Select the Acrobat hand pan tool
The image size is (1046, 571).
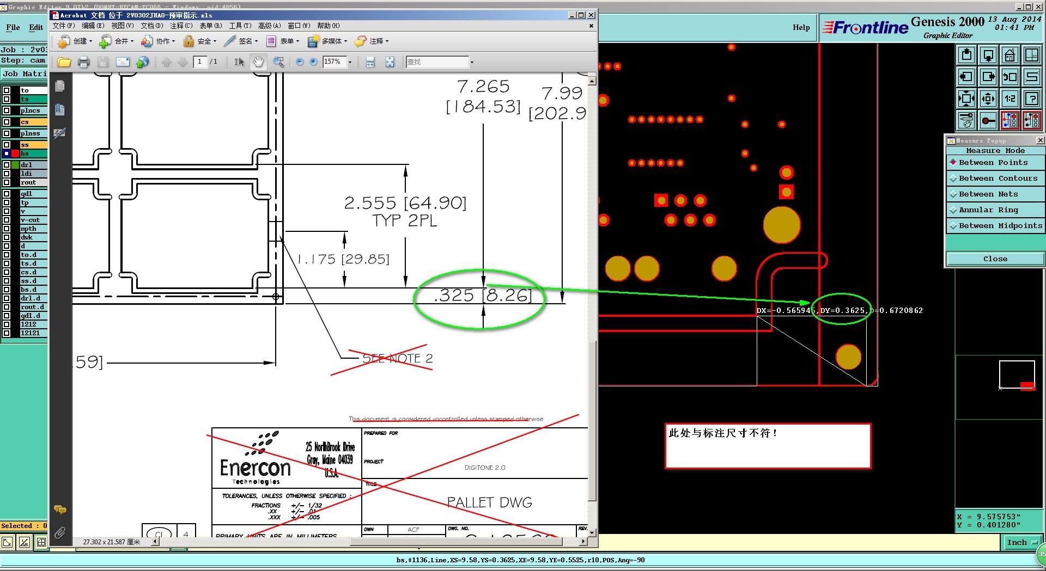258,62
